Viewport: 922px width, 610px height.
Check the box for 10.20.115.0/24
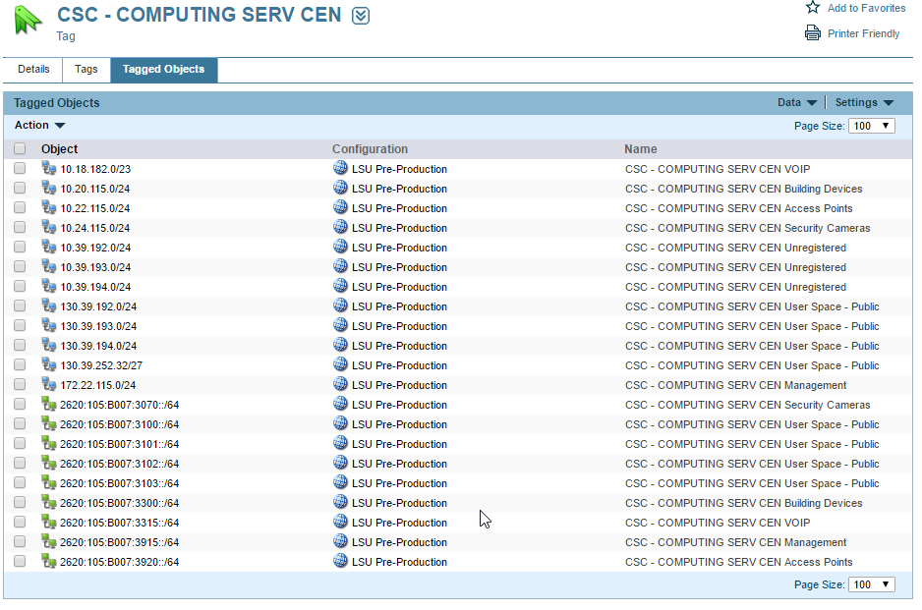(20, 188)
